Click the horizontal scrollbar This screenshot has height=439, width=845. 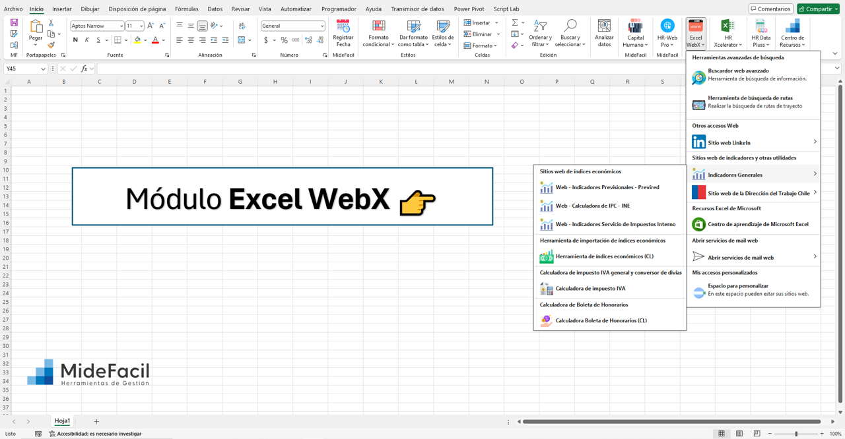671,421
